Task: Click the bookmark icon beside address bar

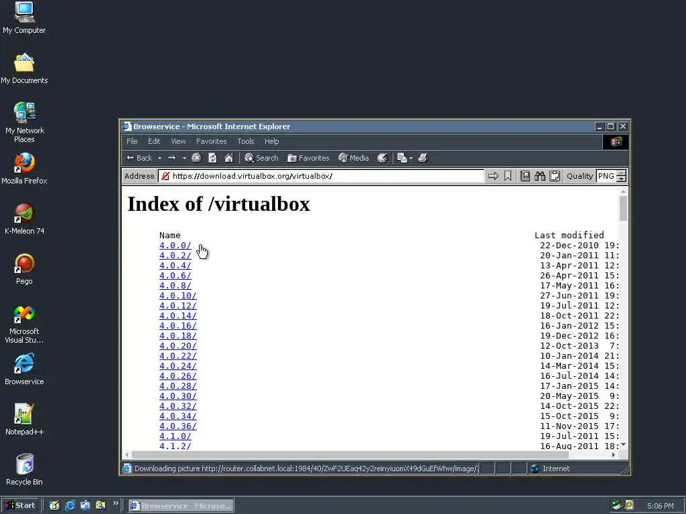Action: pos(508,176)
